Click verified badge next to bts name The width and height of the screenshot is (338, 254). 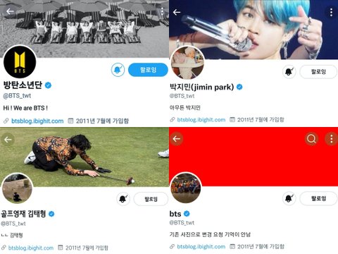[x=187, y=214]
